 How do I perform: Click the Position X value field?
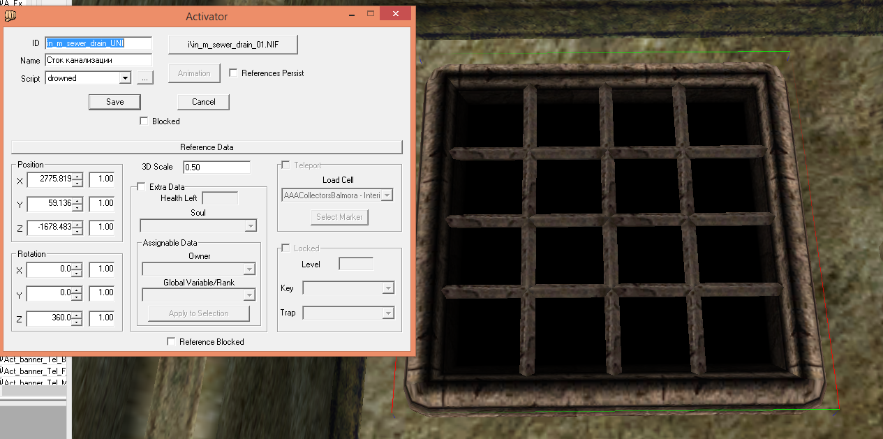(50, 180)
